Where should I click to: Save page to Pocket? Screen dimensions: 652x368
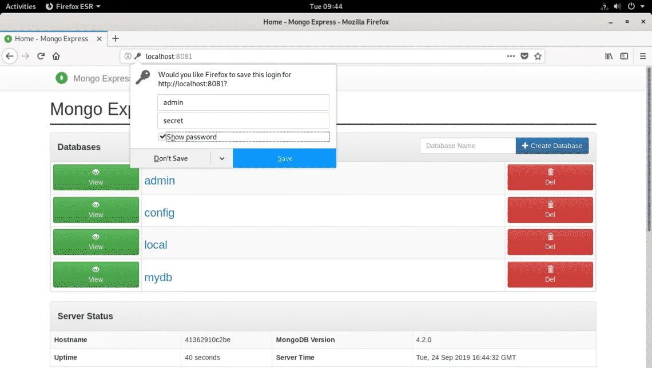point(524,56)
